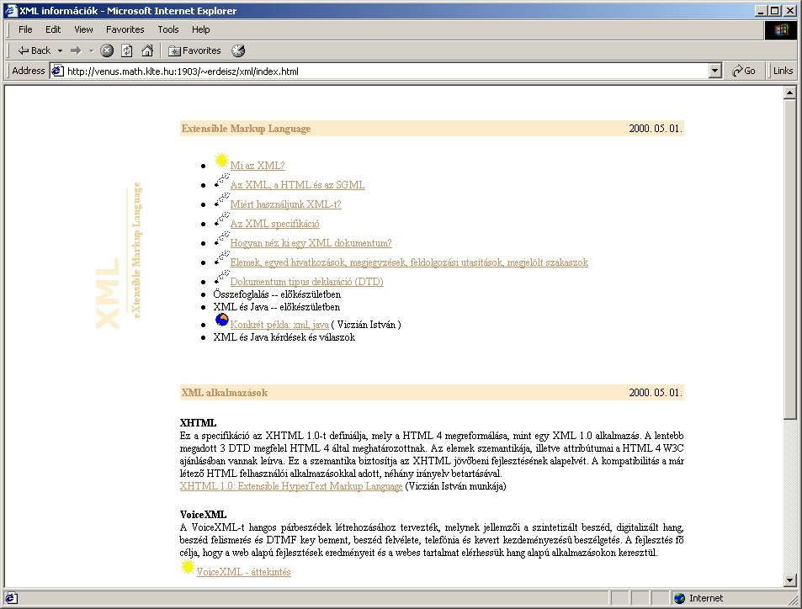The width and height of the screenshot is (802, 609).
Task: Click sun icon next to Mi az XML
Action: [221, 161]
